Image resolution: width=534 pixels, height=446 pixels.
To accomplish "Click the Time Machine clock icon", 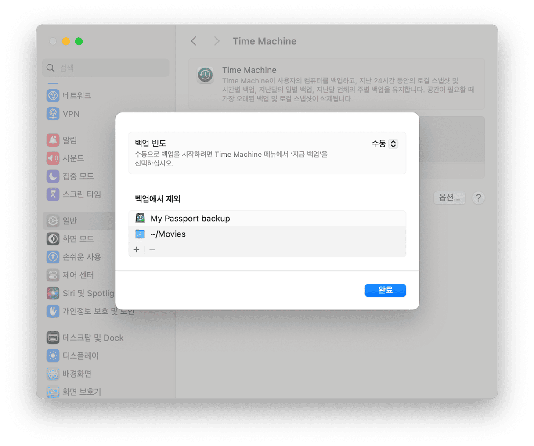I will (205, 75).
